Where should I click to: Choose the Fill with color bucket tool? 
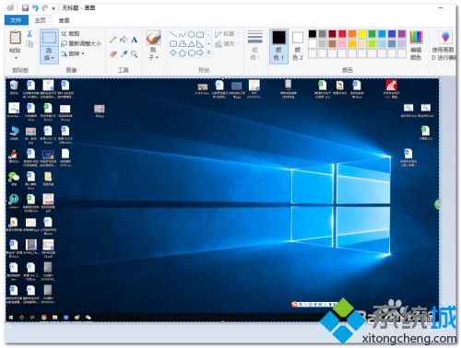click(124, 40)
